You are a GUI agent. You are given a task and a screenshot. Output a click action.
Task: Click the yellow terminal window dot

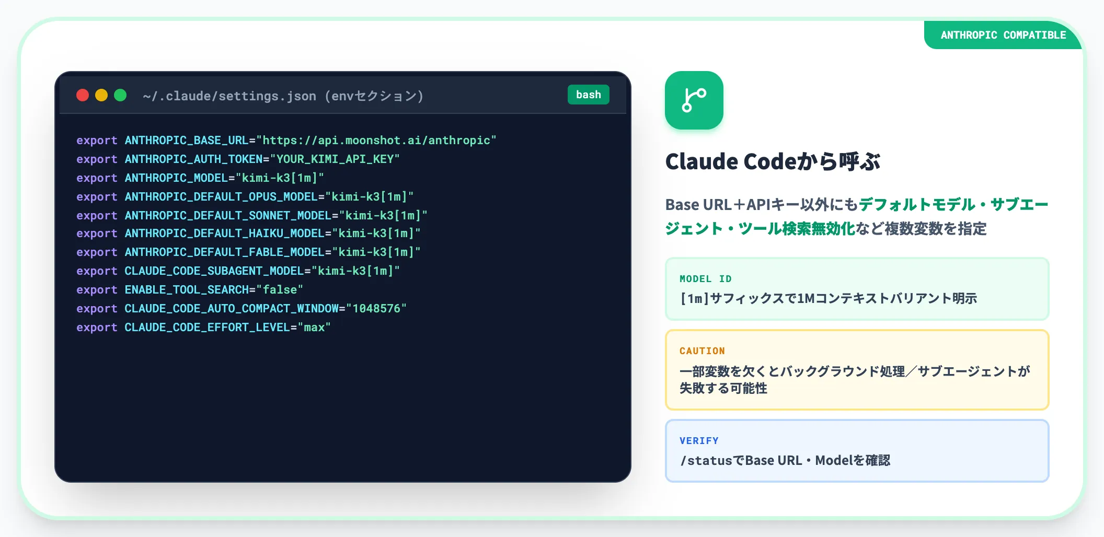pos(101,95)
